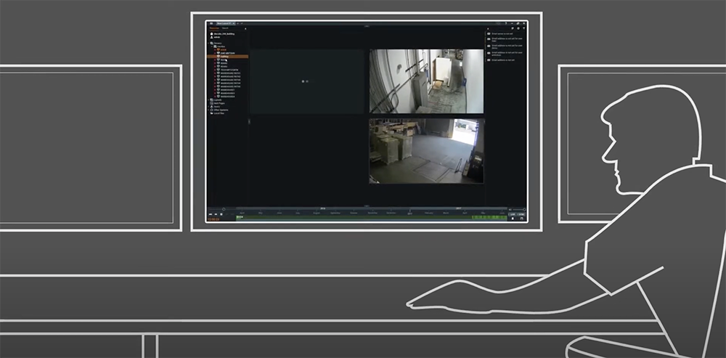Switch to the Resources tab

click(214, 28)
